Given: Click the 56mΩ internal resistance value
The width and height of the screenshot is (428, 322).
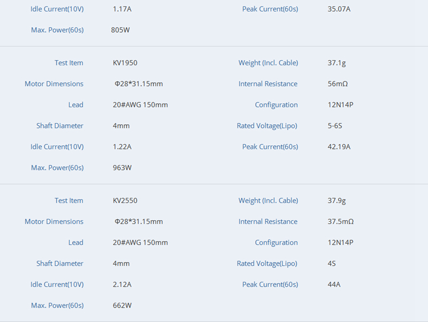Looking at the screenshot, I should click(338, 84).
